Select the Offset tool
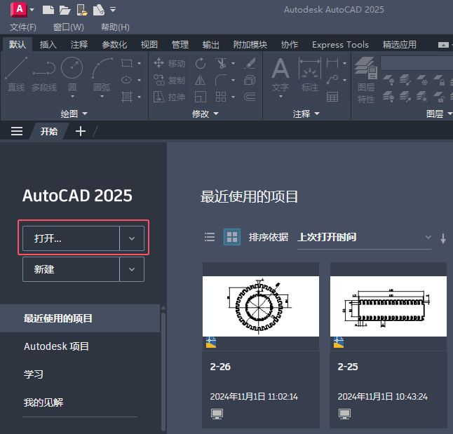 [x=250, y=97]
